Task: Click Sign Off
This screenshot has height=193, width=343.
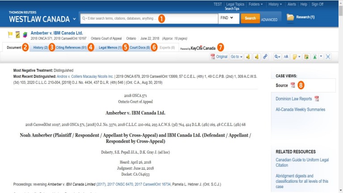Action: (x=318, y=4)
